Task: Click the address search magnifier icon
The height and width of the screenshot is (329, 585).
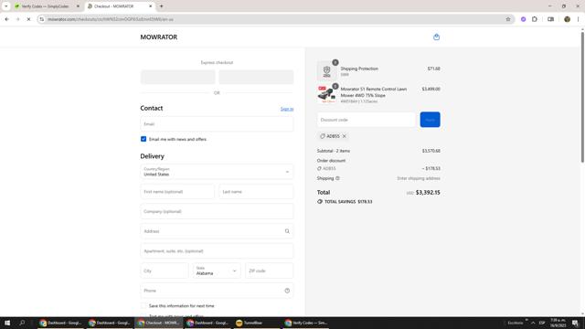Action: [287, 231]
